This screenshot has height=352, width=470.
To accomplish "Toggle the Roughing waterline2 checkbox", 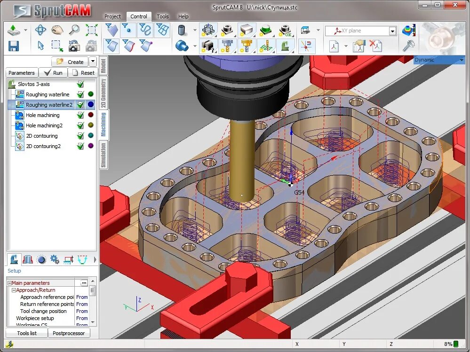I will tap(80, 105).
